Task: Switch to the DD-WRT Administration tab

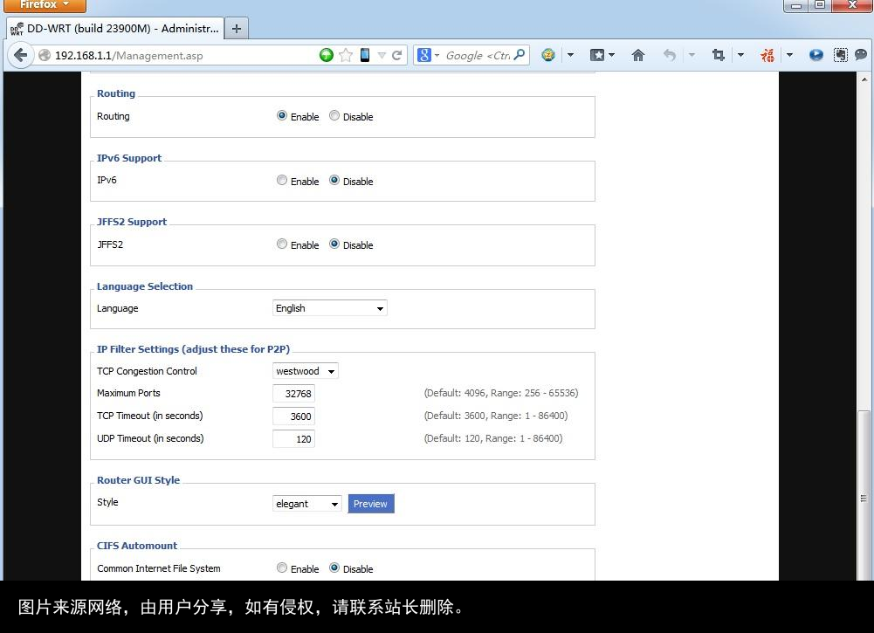Action: click(114, 28)
